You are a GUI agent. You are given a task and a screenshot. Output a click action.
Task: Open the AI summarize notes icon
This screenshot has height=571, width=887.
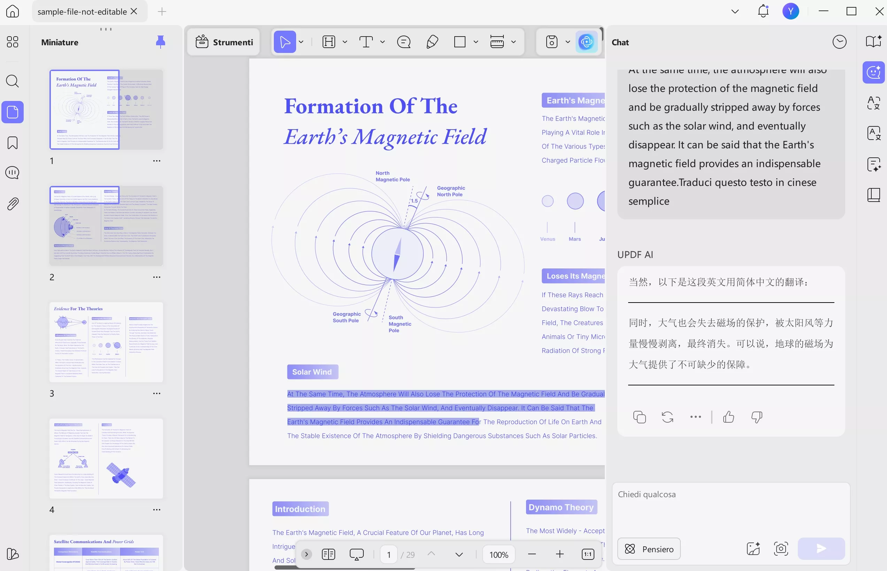click(874, 164)
